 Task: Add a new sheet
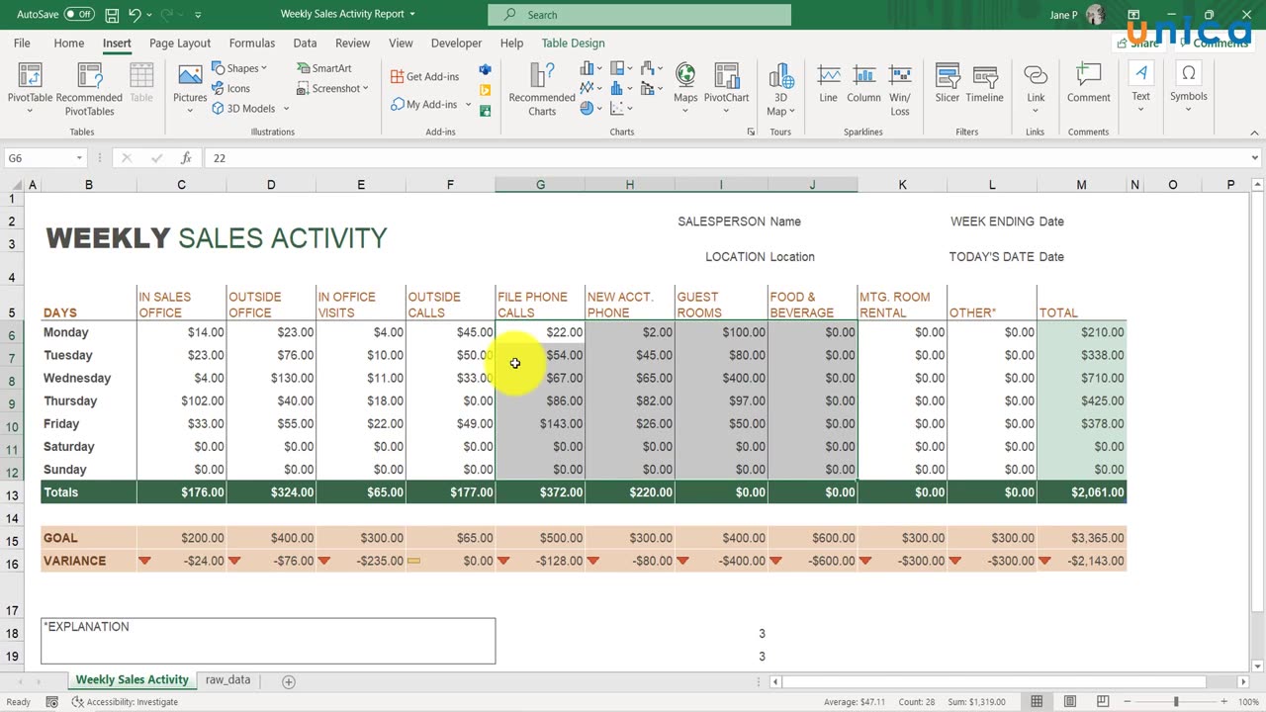[x=289, y=681]
